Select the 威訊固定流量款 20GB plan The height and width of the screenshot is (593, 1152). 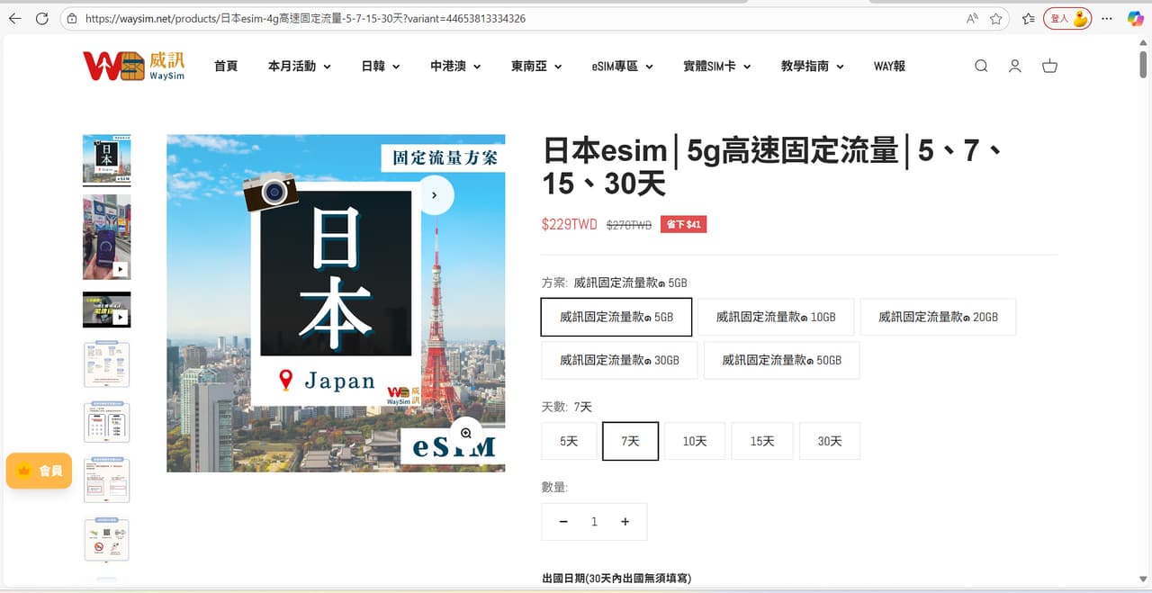point(938,317)
